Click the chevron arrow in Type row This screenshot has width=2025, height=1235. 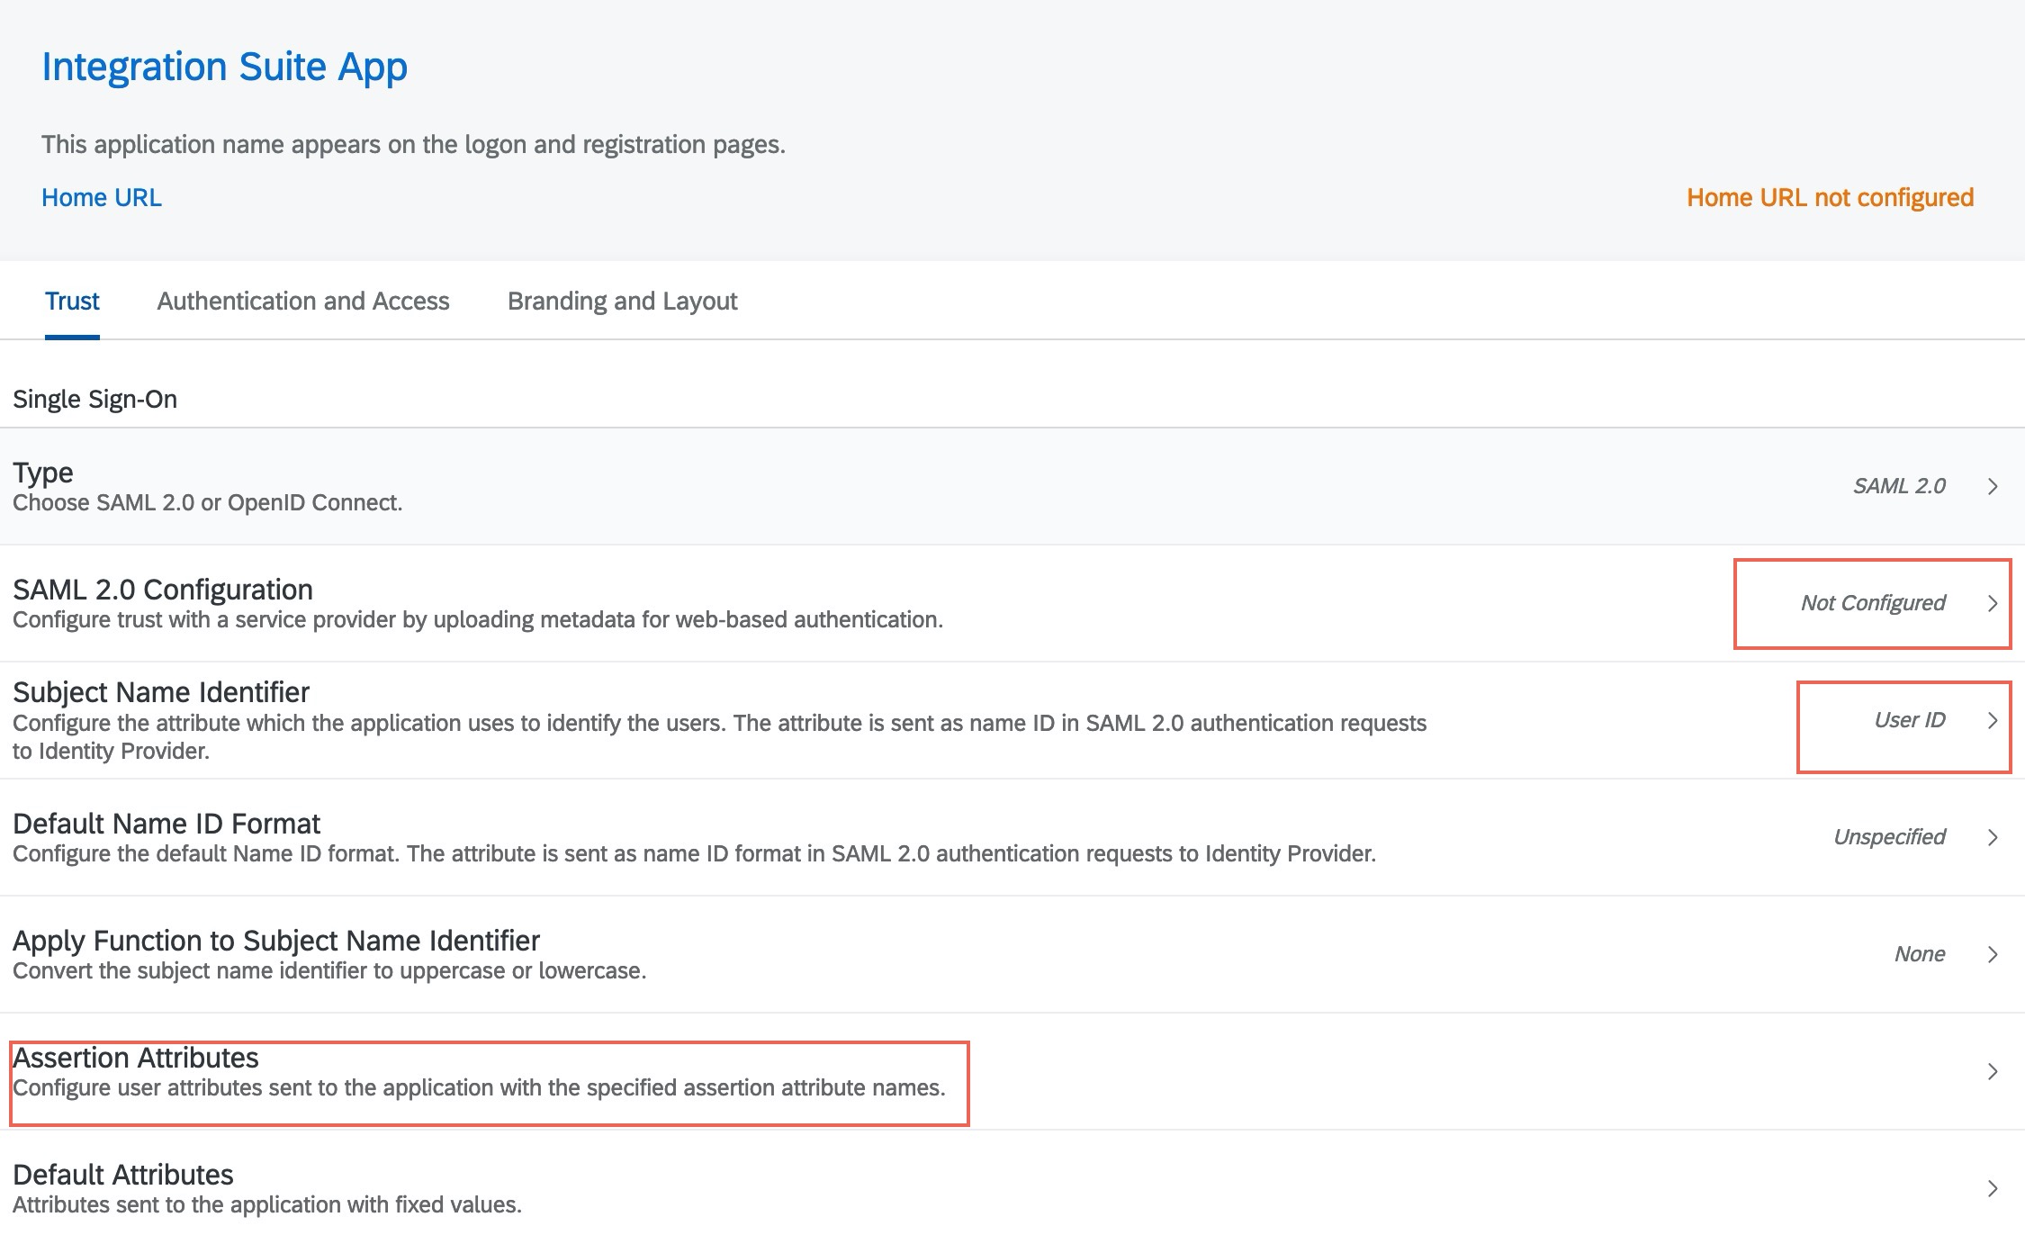point(1992,487)
